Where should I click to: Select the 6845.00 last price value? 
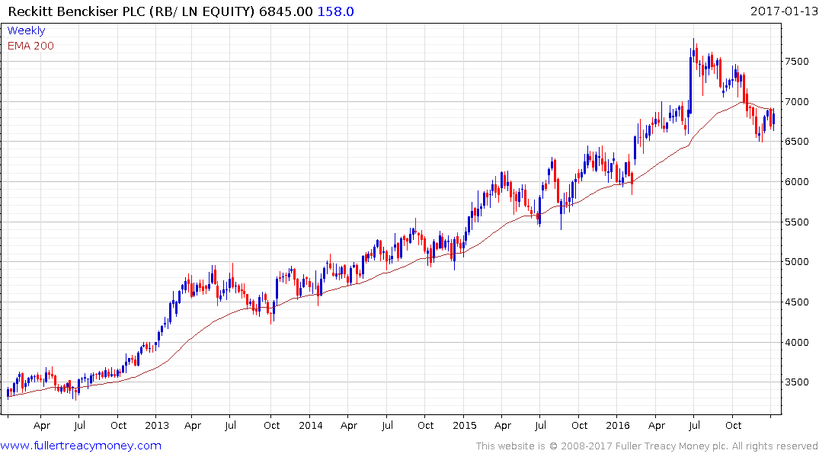click(x=286, y=11)
